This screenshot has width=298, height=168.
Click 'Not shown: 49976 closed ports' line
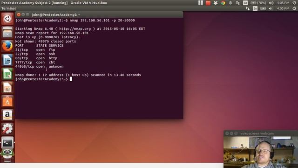46,41
